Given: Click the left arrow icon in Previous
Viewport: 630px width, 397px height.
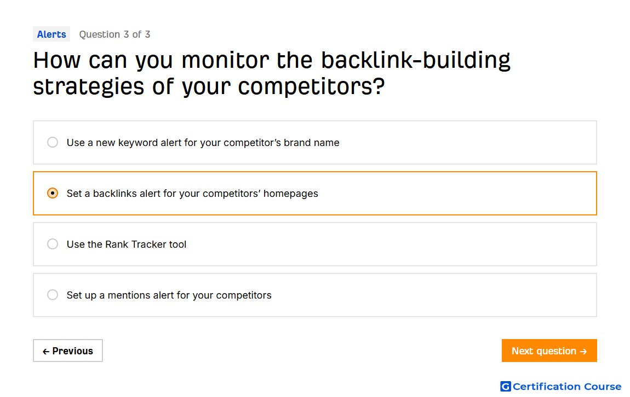Looking at the screenshot, I should point(46,352).
